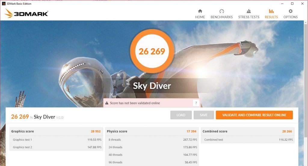Click 'Score has not been validated online' text
Image resolution: width=308 pixels, height=166 pixels.
coord(135,103)
